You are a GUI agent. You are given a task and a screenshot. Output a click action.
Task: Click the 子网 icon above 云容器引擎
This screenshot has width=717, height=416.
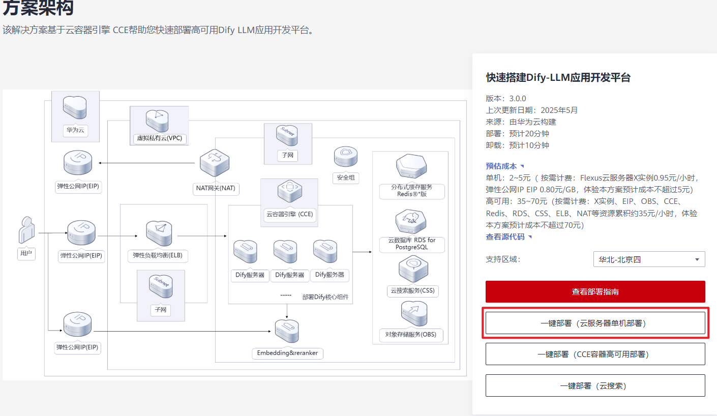click(x=287, y=136)
